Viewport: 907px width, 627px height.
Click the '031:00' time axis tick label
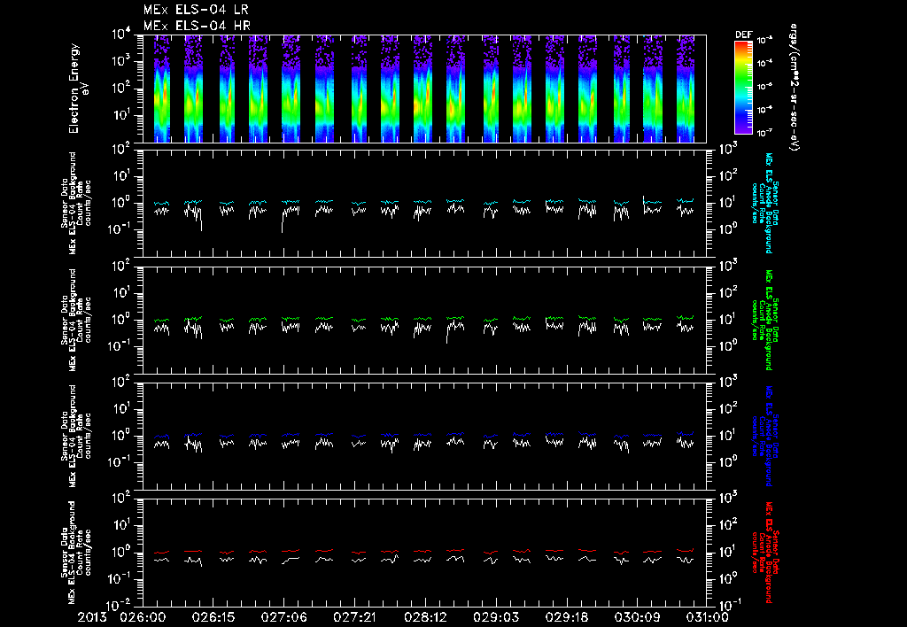pyautogui.click(x=706, y=617)
